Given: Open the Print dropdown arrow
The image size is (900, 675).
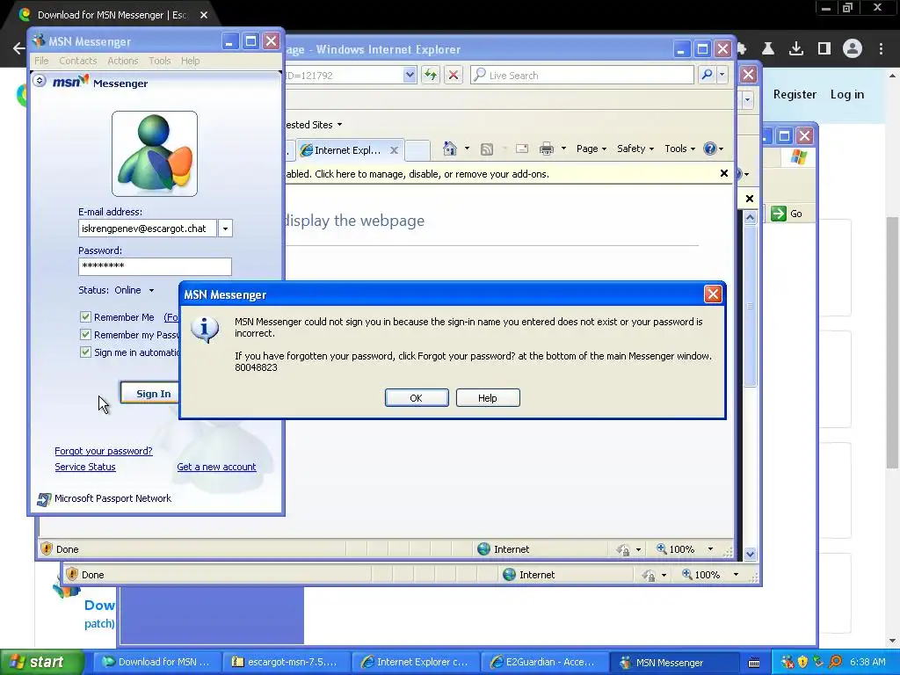Looking at the screenshot, I should pyautogui.click(x=563, y=149).
